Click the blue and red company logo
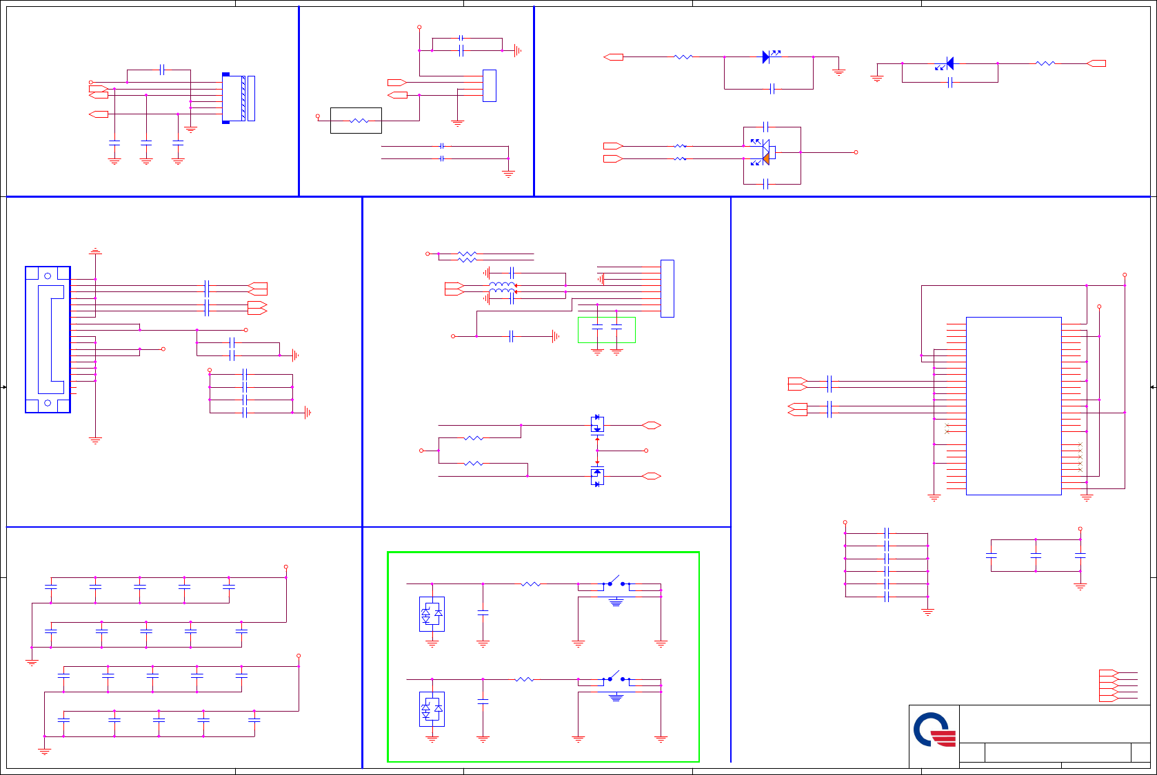The width and height of the screenshot is (1157, 775). 935,730
